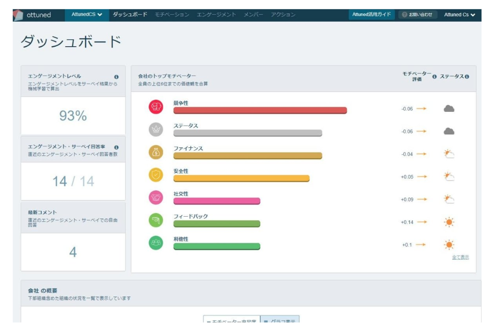Open the モチベーション menu item

tap(172, 15)
